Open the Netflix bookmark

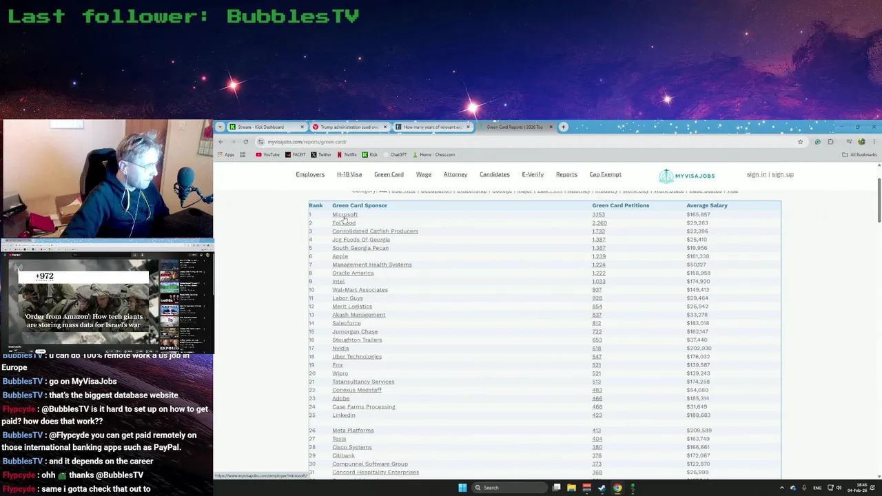(x=347, y=154)
